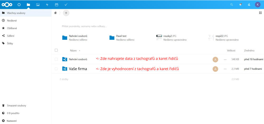264x124 pixels.
Task: Open the notifications bell
Action: 240,4
